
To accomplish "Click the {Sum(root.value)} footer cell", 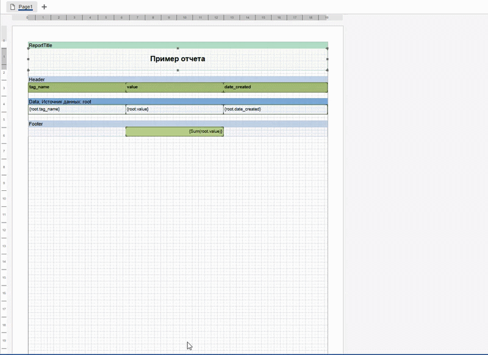I will [174, 131].
